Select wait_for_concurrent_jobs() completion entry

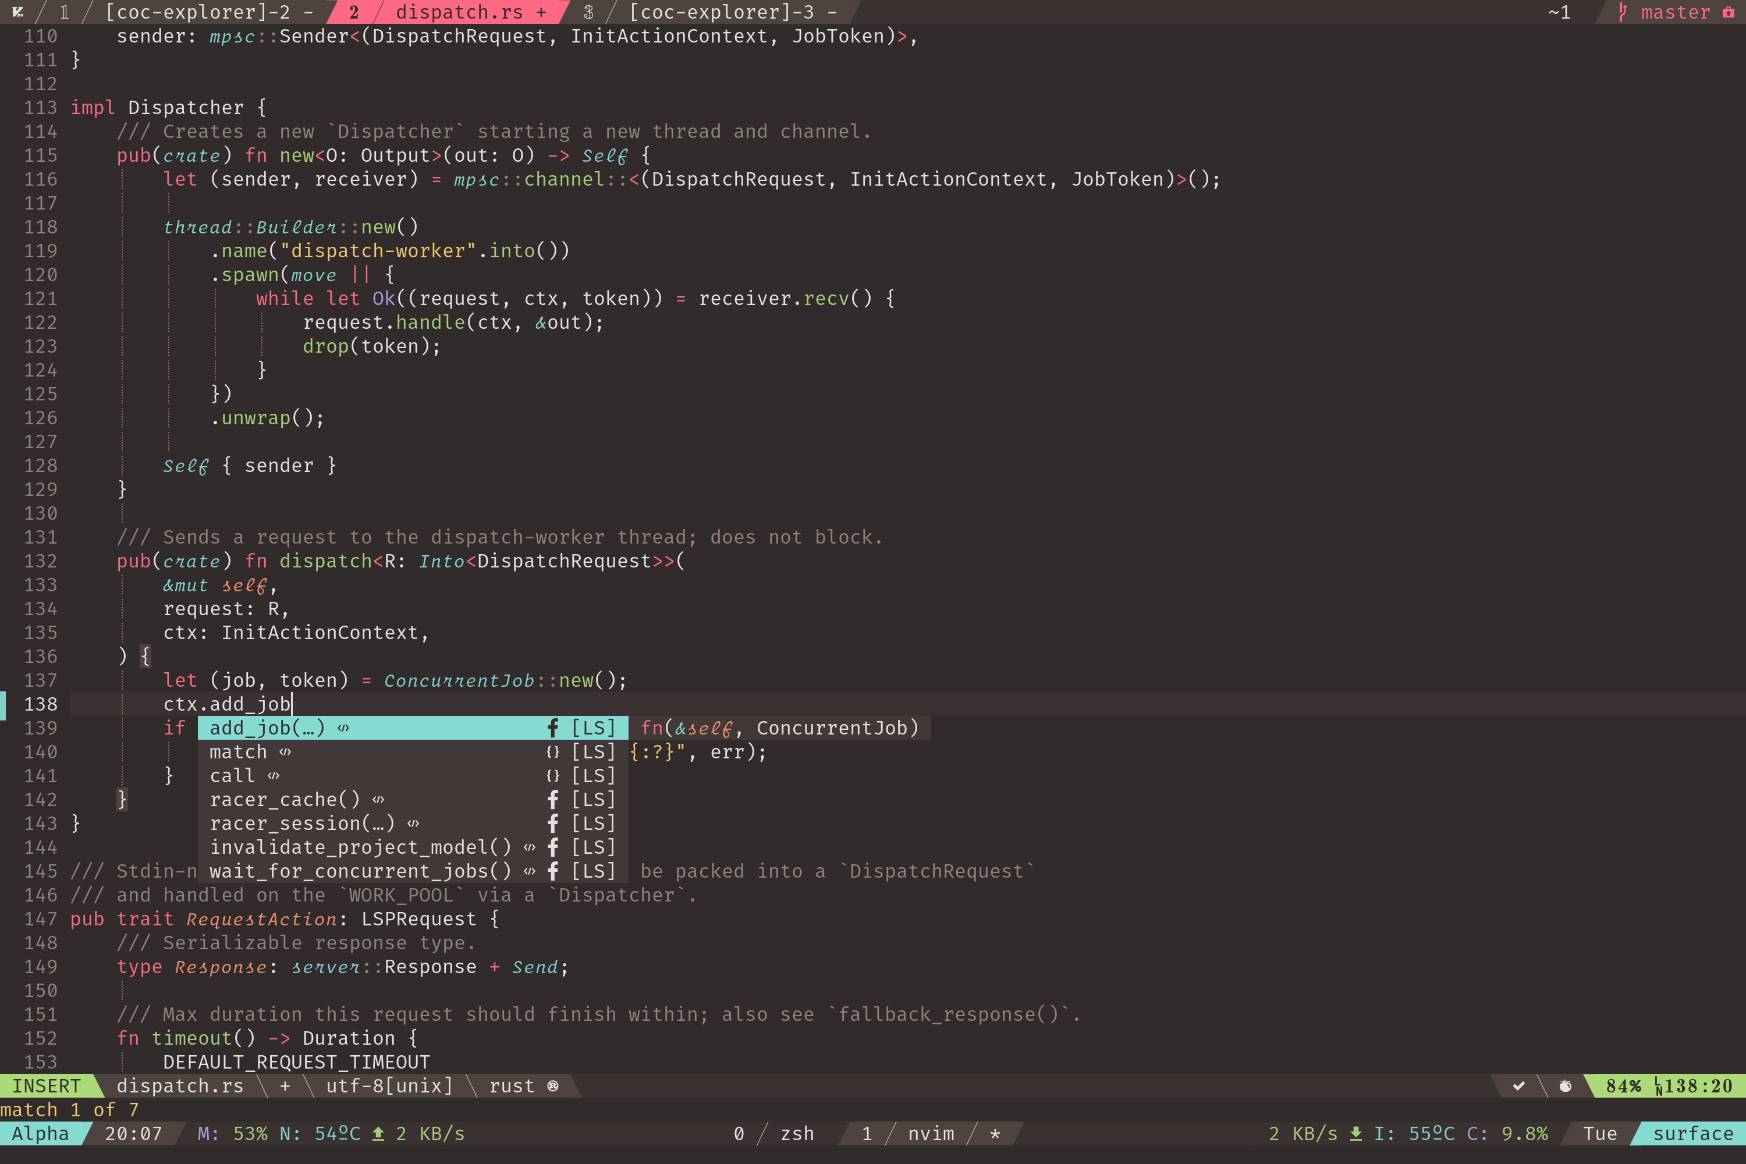[413, 871]
